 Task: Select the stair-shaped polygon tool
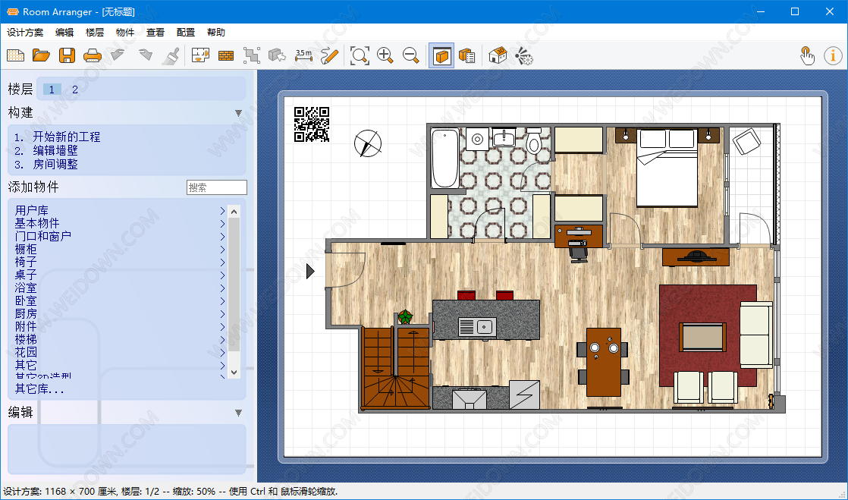pos(252,55)
